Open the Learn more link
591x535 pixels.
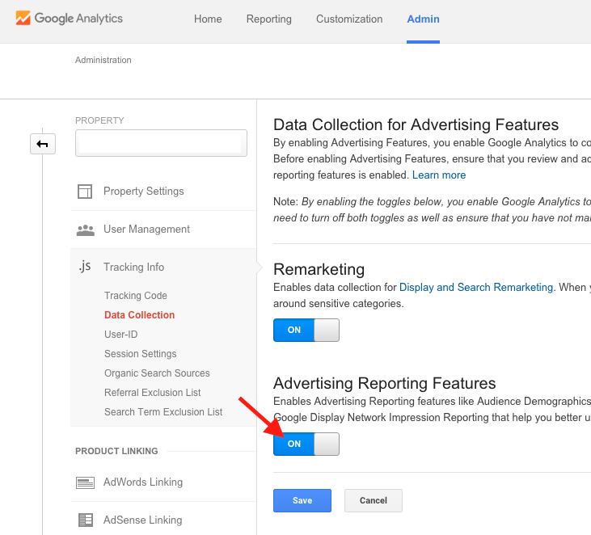439,175
